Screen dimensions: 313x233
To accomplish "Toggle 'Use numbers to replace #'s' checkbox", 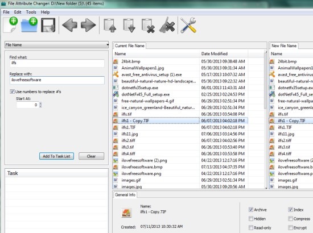I will [x=12, y=91].
